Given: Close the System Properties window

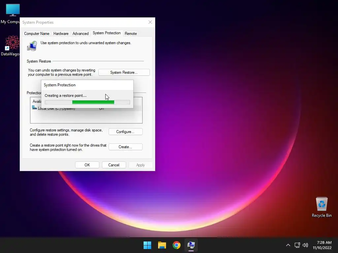Looking at the screenshot, I should (150, 22).
